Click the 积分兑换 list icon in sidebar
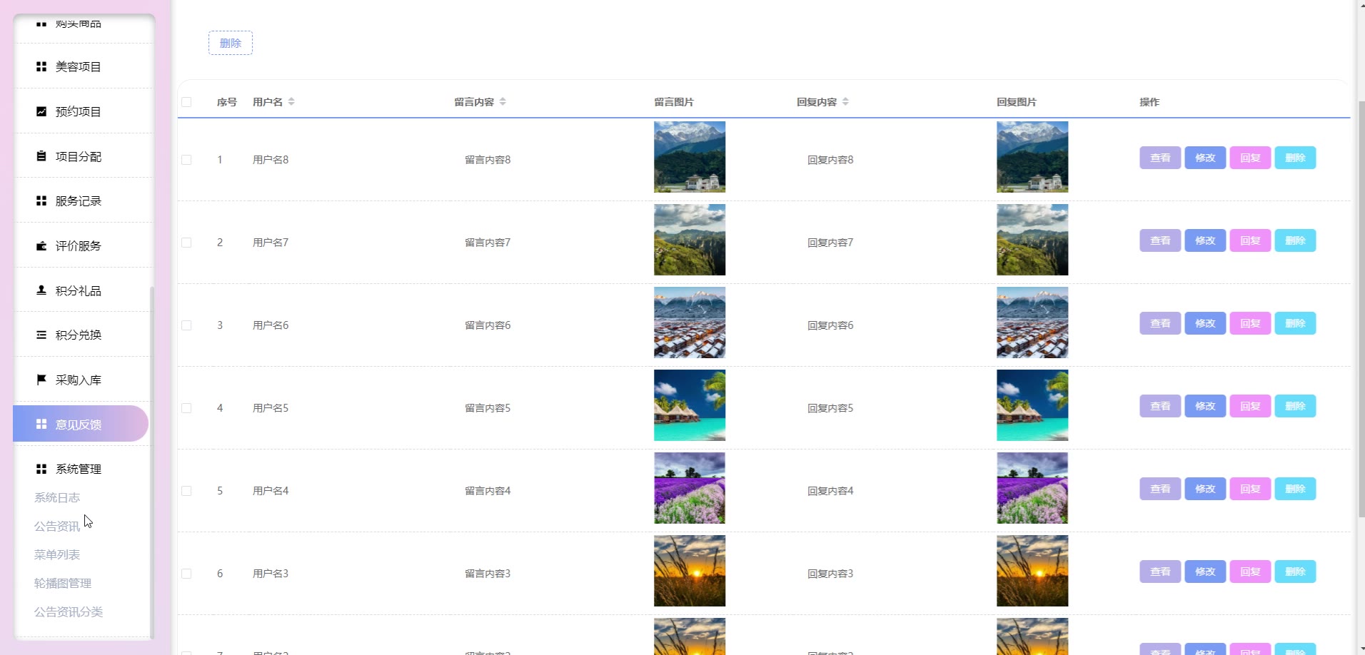This screenshot has width=1365, height=655. (x=41, y=335)
